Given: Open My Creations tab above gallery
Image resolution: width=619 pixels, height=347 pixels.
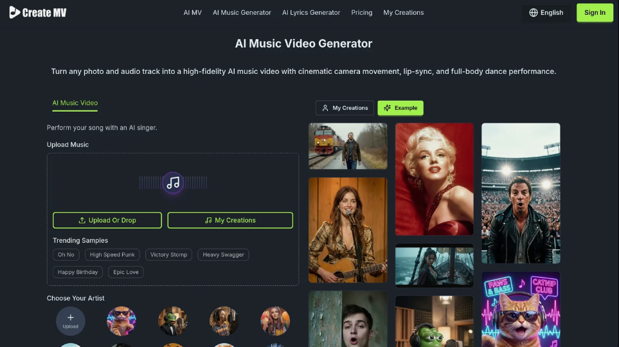Looking at the screenshot, I should click(x=345, y=108).
